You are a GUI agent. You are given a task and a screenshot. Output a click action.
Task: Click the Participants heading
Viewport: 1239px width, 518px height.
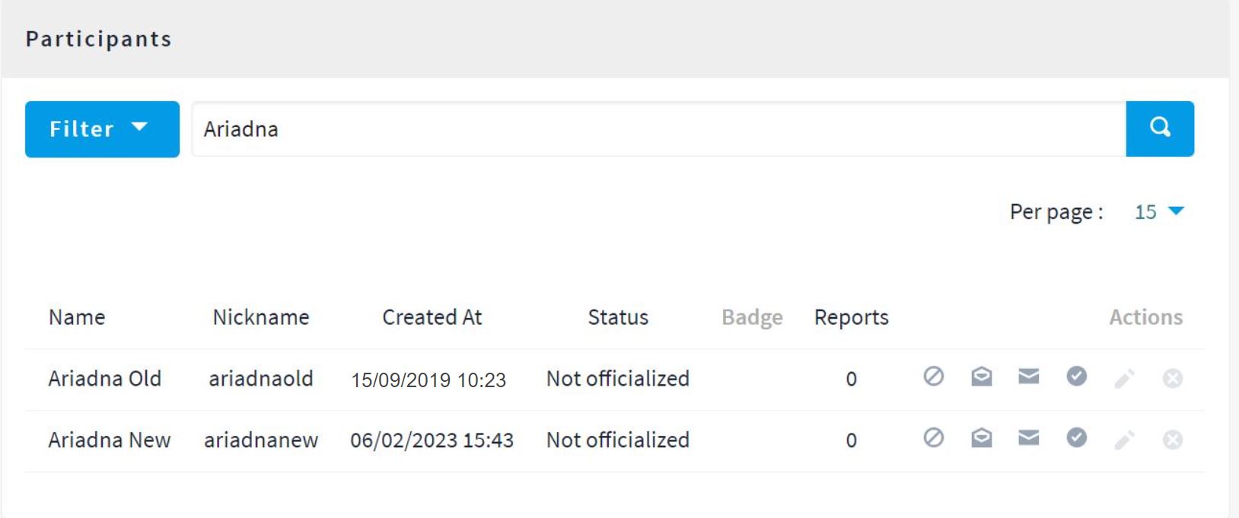99,40
